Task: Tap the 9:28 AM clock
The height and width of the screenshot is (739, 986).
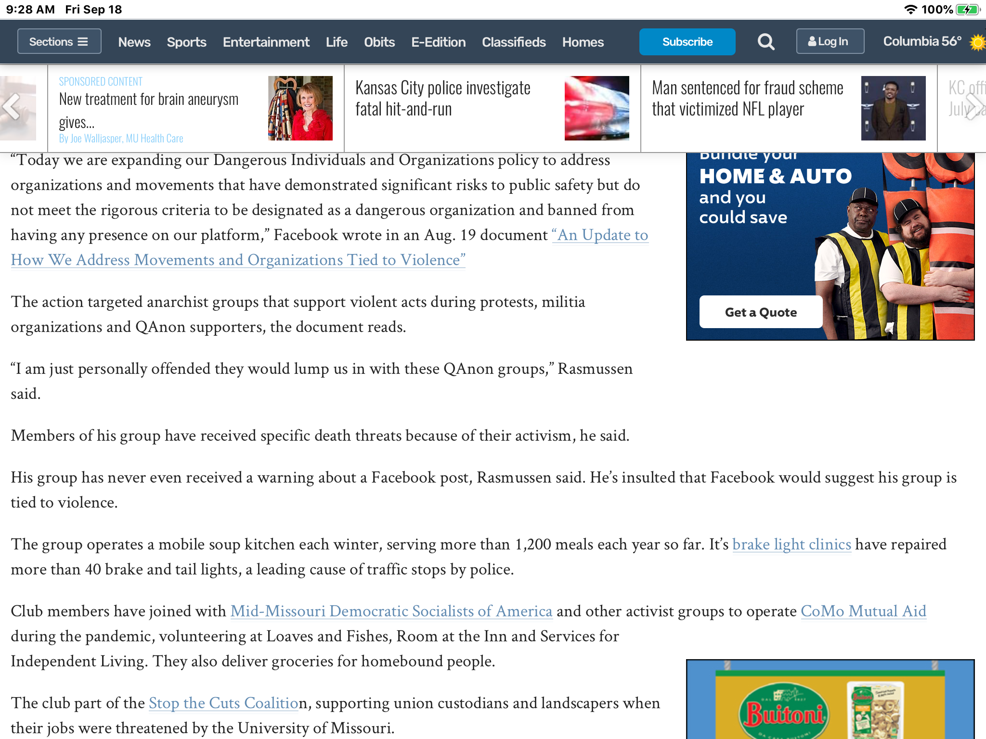Action: 30,10
